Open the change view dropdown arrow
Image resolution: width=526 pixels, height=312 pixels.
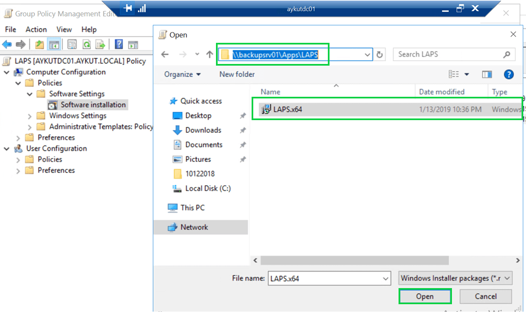pos(466,75)
